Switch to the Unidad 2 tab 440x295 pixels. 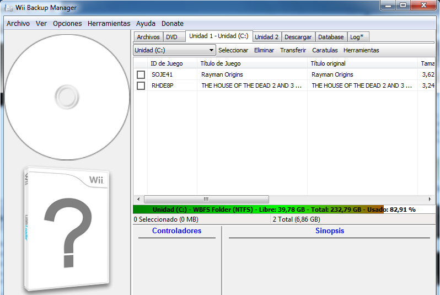266,37
